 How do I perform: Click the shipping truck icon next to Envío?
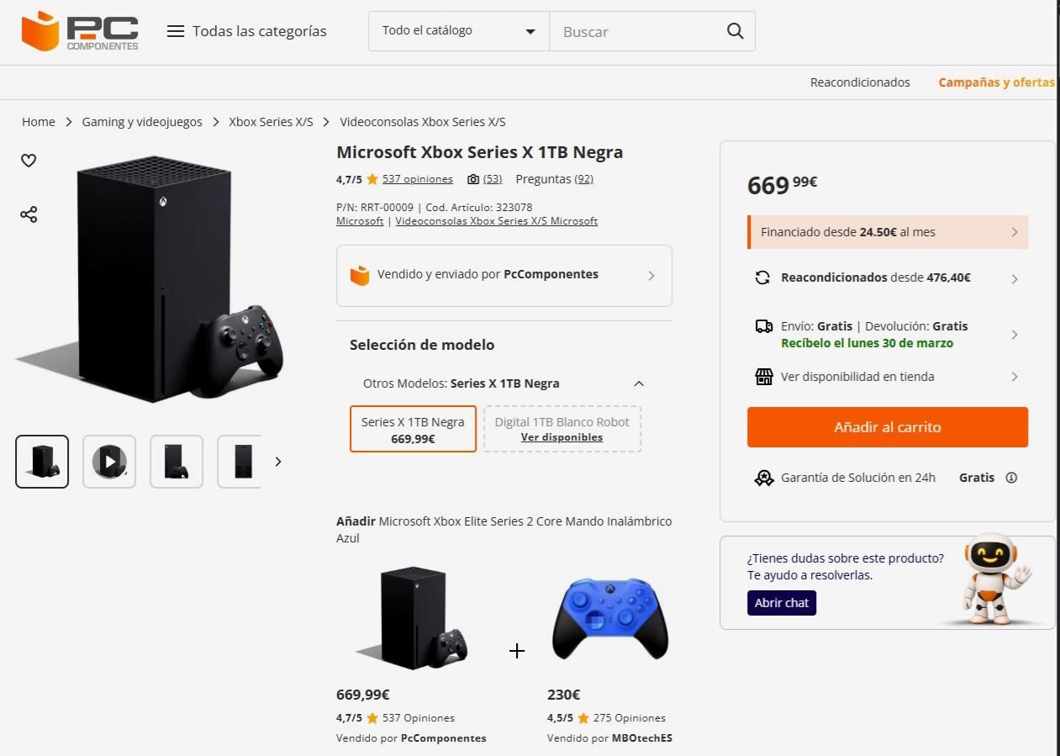click(x=764, y=326)
